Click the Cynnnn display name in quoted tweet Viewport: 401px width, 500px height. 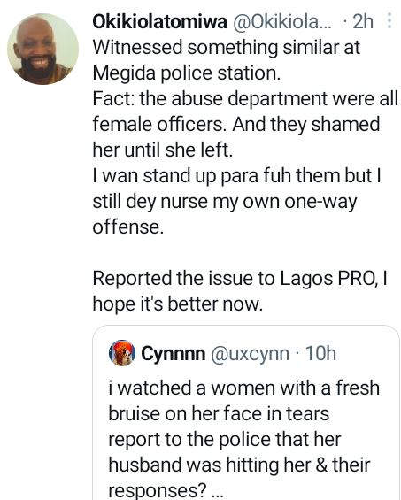tap(174, 354)
